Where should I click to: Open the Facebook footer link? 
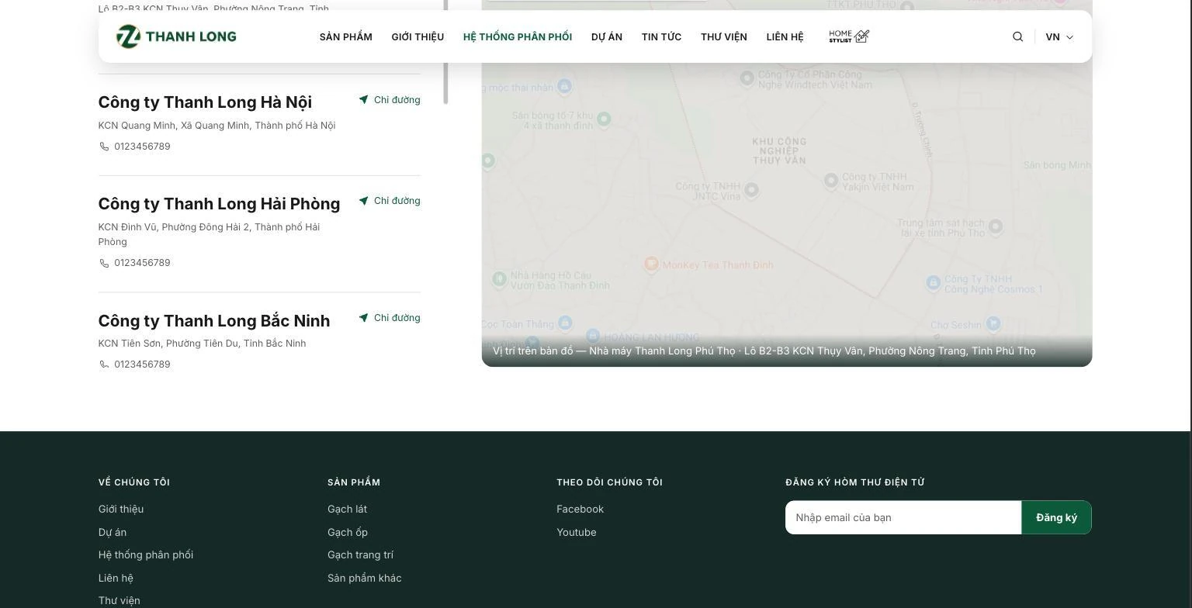click(580, 510)
